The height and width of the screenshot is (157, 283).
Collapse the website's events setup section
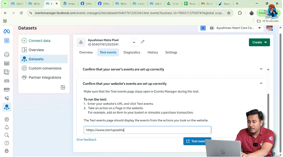pos(261,83)
